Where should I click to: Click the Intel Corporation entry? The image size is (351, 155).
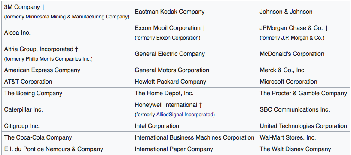click(157, 126)
